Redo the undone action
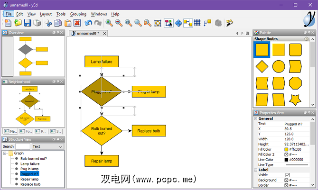The width and height of the screenshot is (318, 190). (98, 23)
